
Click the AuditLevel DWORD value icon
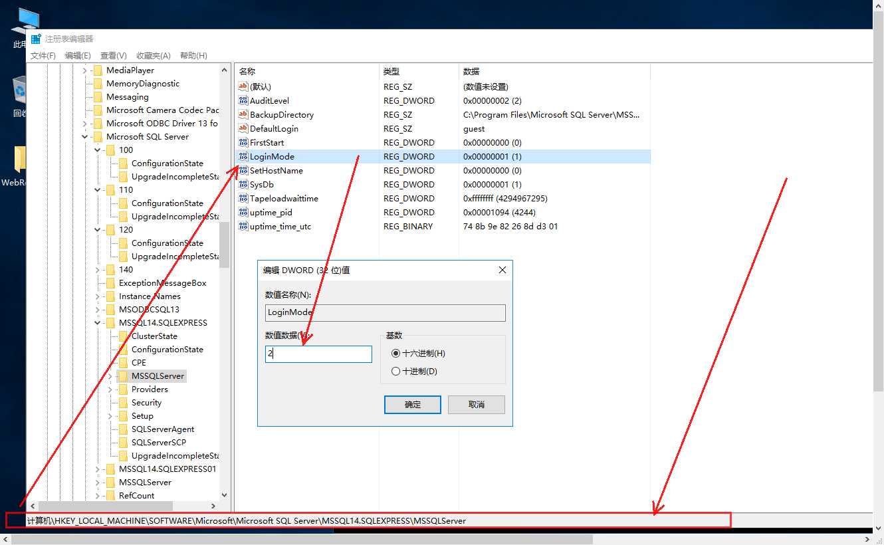(243, 100)
